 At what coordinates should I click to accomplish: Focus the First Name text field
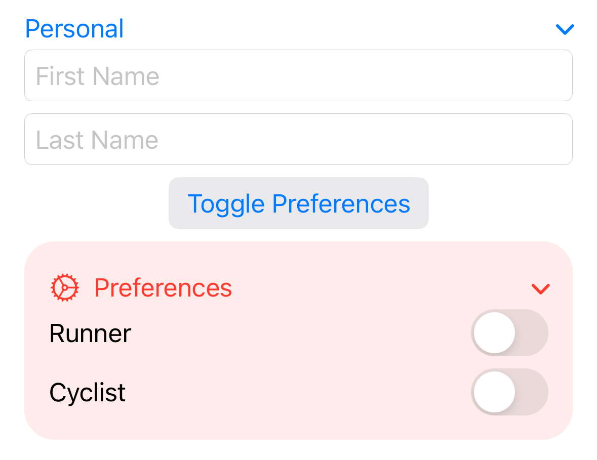298,76
